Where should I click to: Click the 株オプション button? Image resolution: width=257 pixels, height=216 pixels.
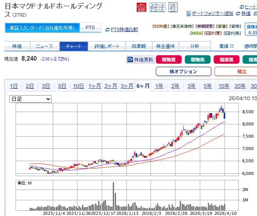(x=183, y=71)
